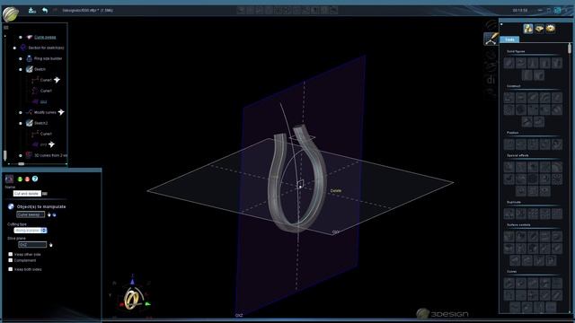
Task: Click first tool icon under Surface controls section
Action: (509, 236)
